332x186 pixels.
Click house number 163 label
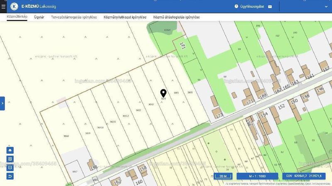coord(295,82)
